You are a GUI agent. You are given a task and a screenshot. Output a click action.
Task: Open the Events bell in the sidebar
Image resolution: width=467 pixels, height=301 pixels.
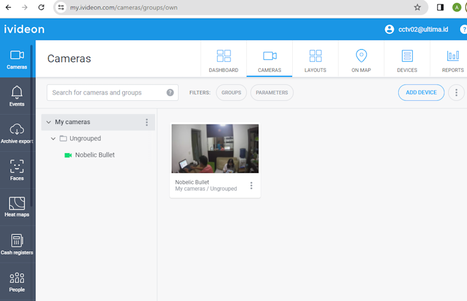[17, 96]
